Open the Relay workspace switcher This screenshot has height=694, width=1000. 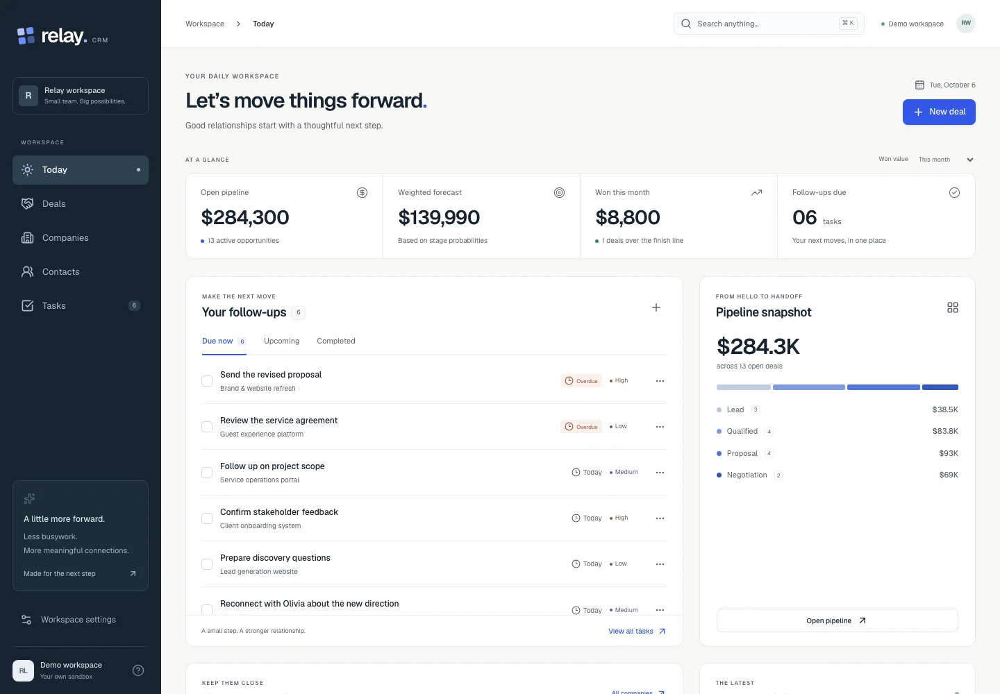[81, 96]
